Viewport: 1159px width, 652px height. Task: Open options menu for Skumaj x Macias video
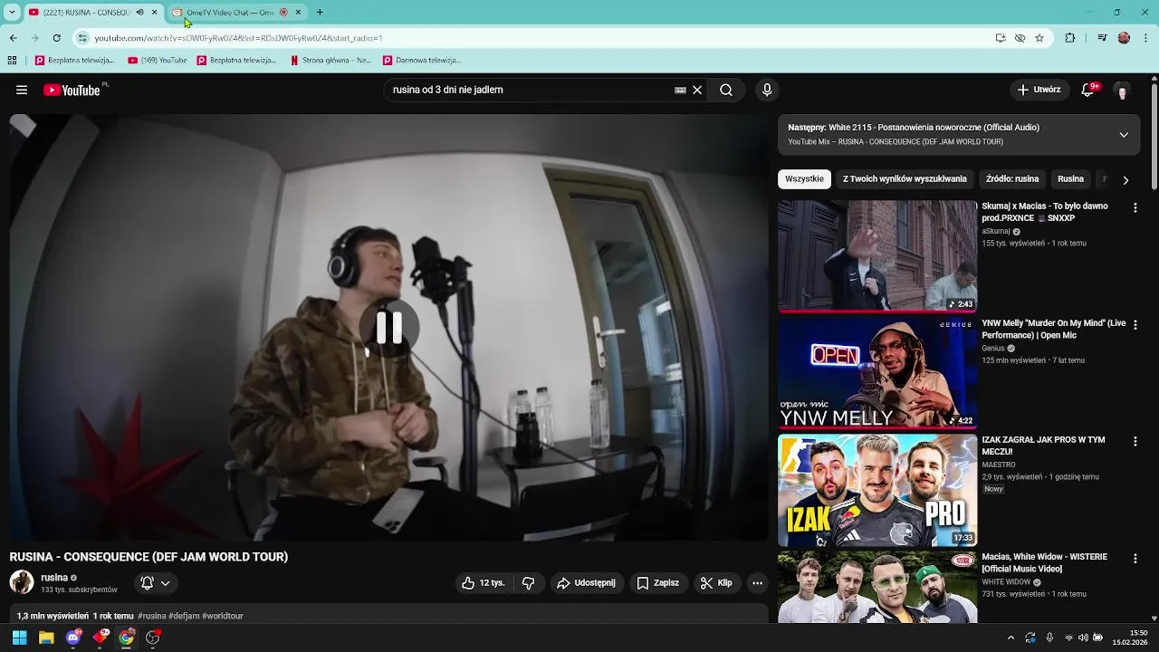point(1135,207)
